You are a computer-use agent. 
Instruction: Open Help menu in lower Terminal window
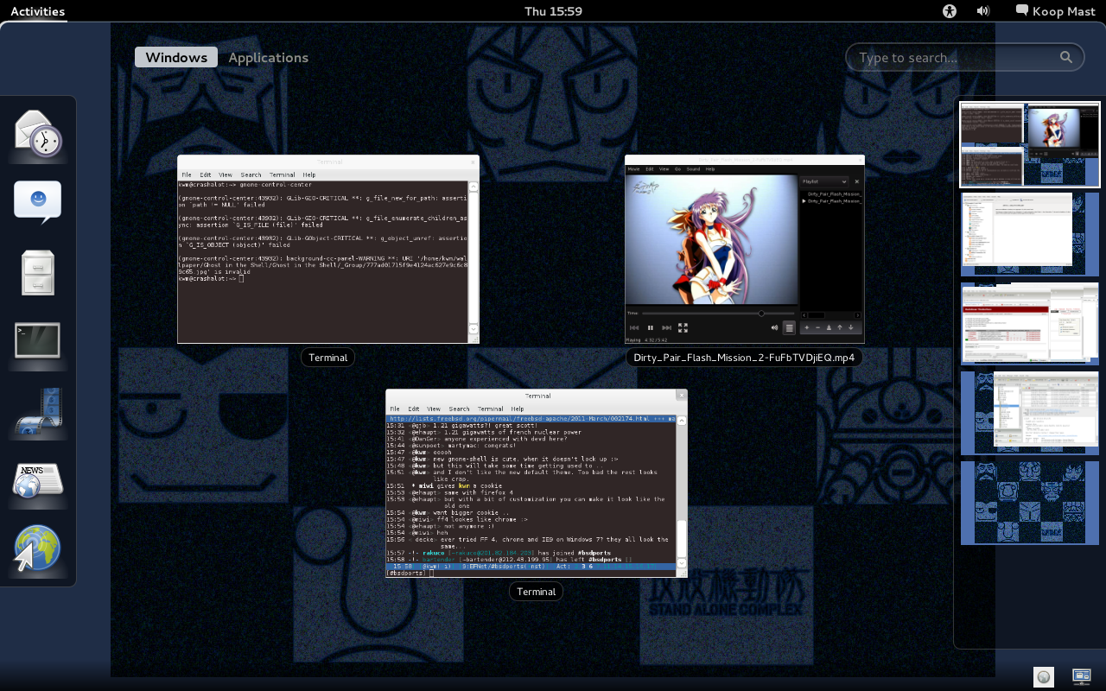(518, 409)
